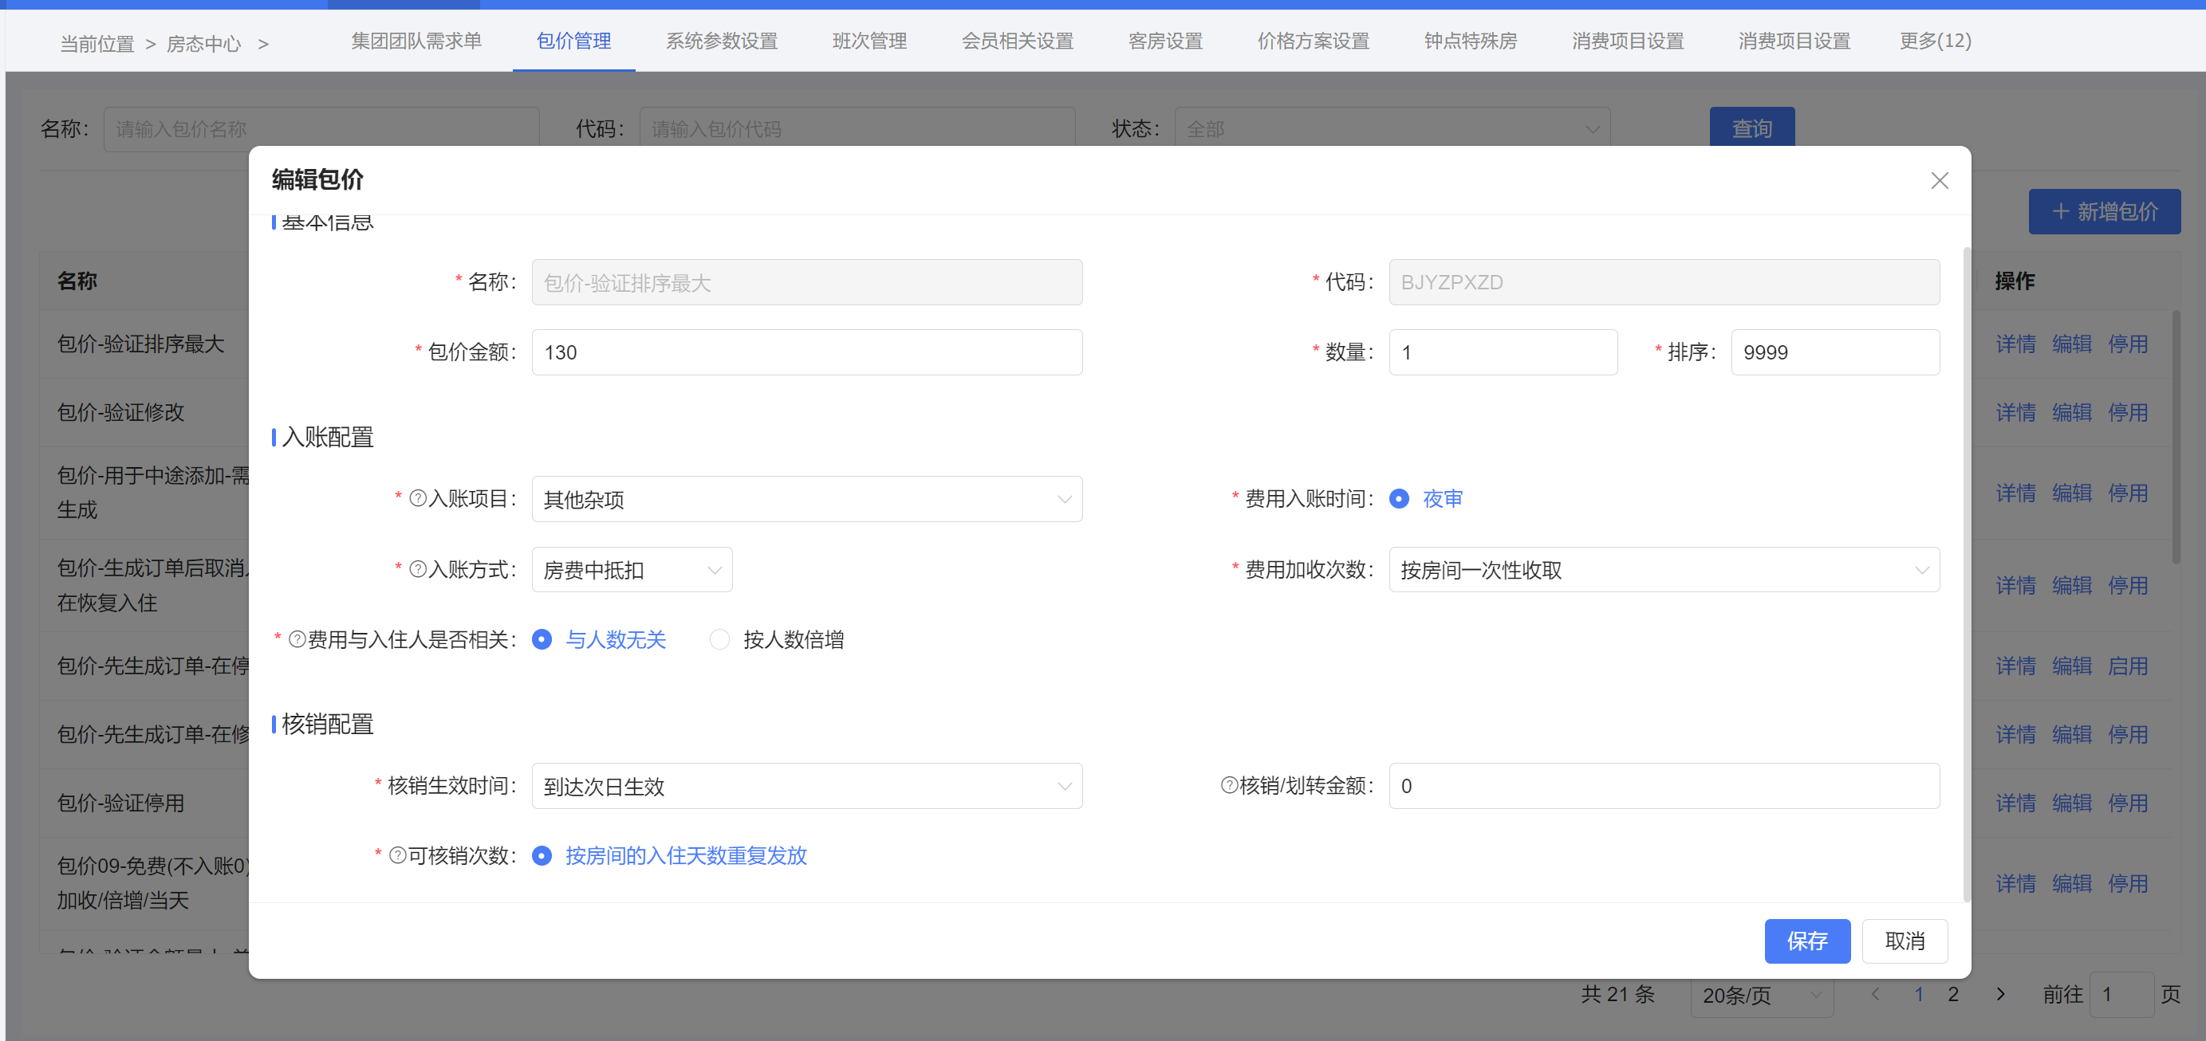Click 详情 for 包价-验证排序最大 row
This screenshot has height=1041, width=2206.
click(2016, 344)
